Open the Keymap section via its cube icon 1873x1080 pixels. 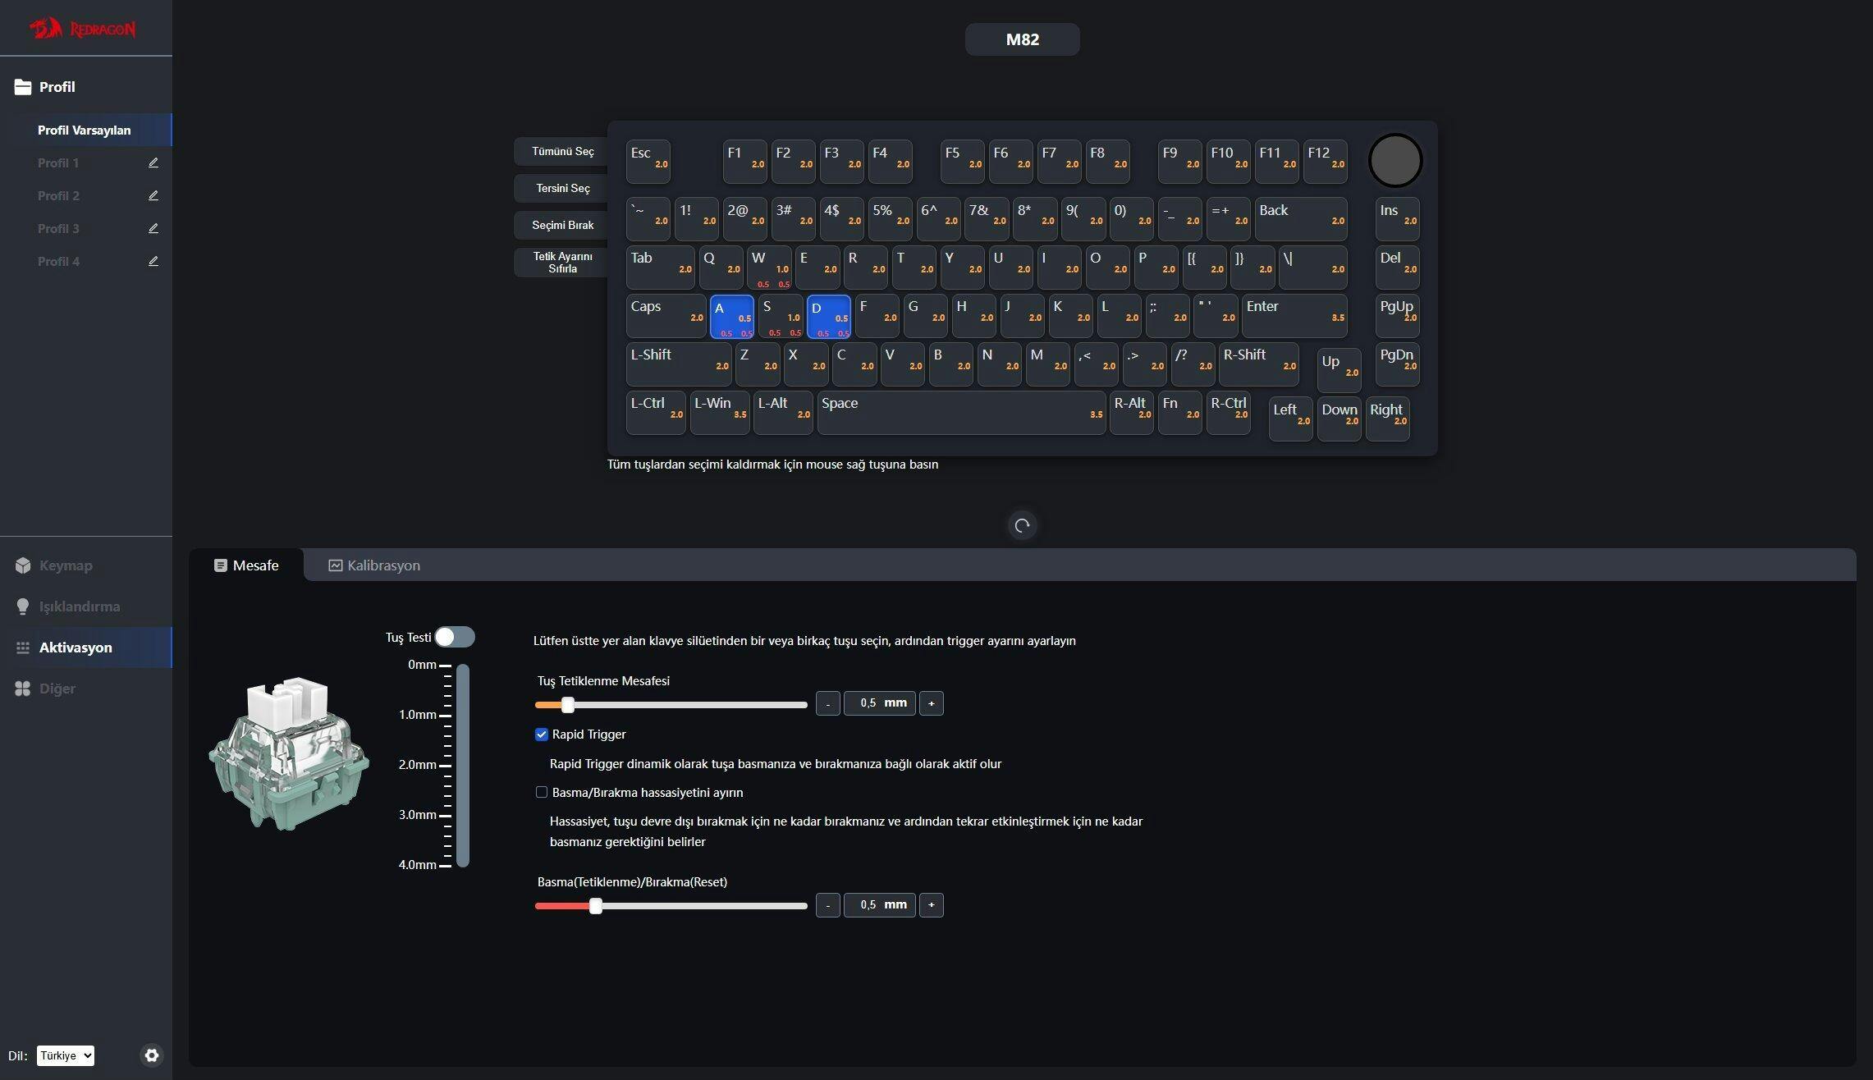point(23,565)
